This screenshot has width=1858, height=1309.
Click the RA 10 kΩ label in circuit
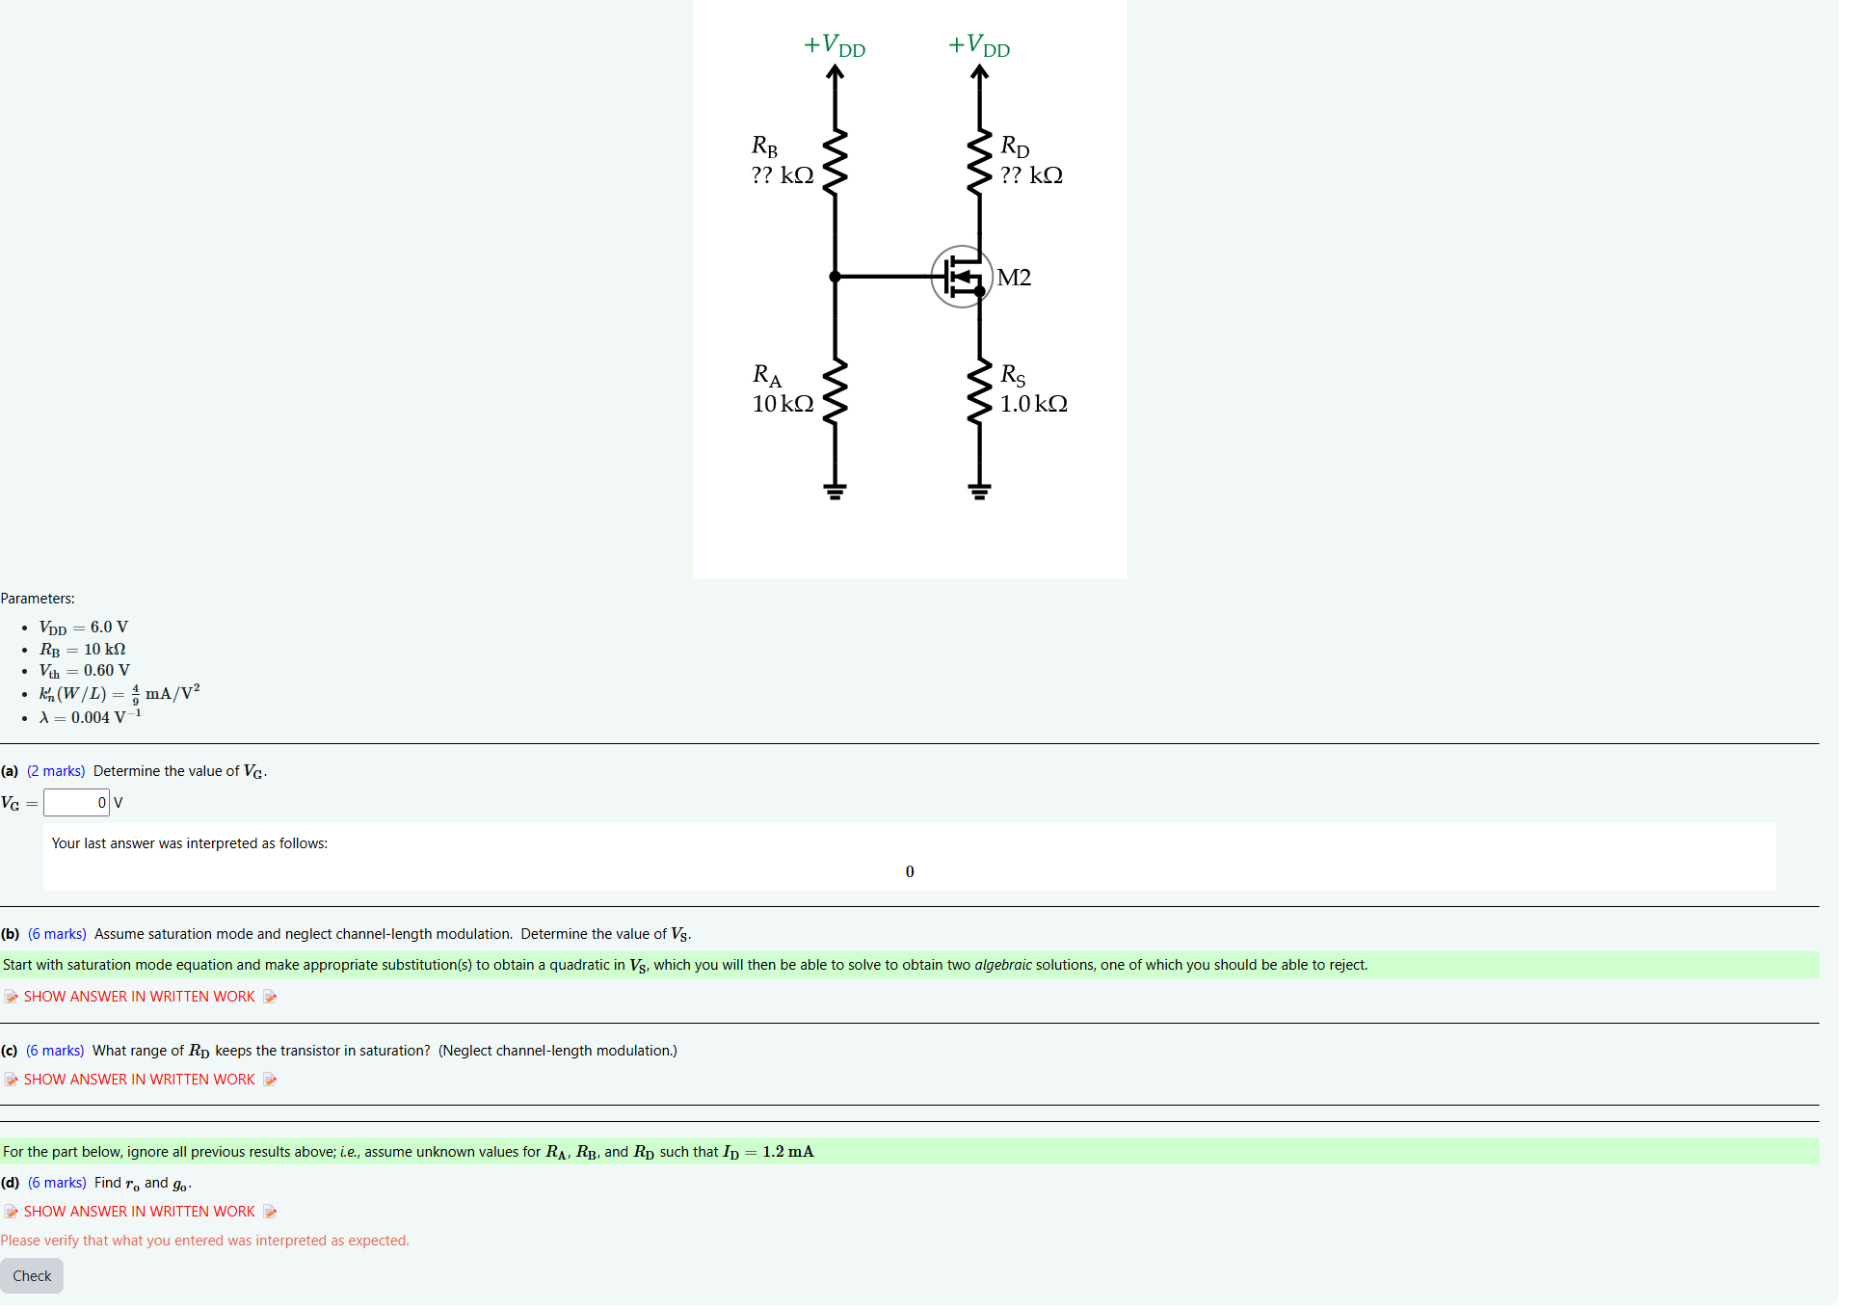783,389
